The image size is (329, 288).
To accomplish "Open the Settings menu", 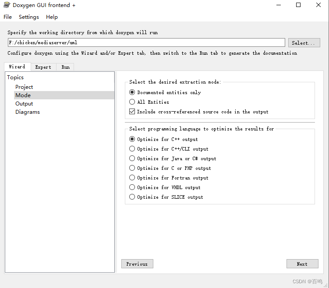I will 29,17.
